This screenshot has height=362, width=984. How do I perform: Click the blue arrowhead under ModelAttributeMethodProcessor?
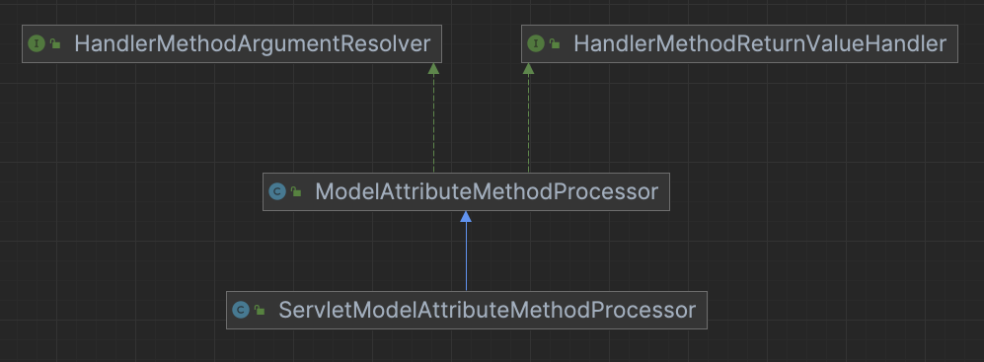tap(466, 216)
